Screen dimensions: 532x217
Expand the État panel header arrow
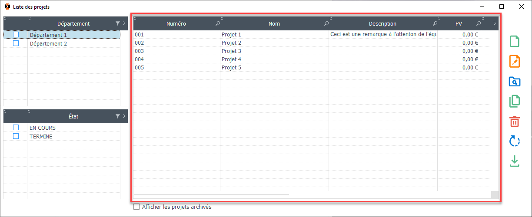pyautogui.click(x=124, y=116)
